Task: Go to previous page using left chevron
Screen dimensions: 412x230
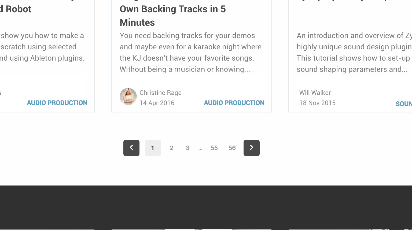Action: [131, 148]
